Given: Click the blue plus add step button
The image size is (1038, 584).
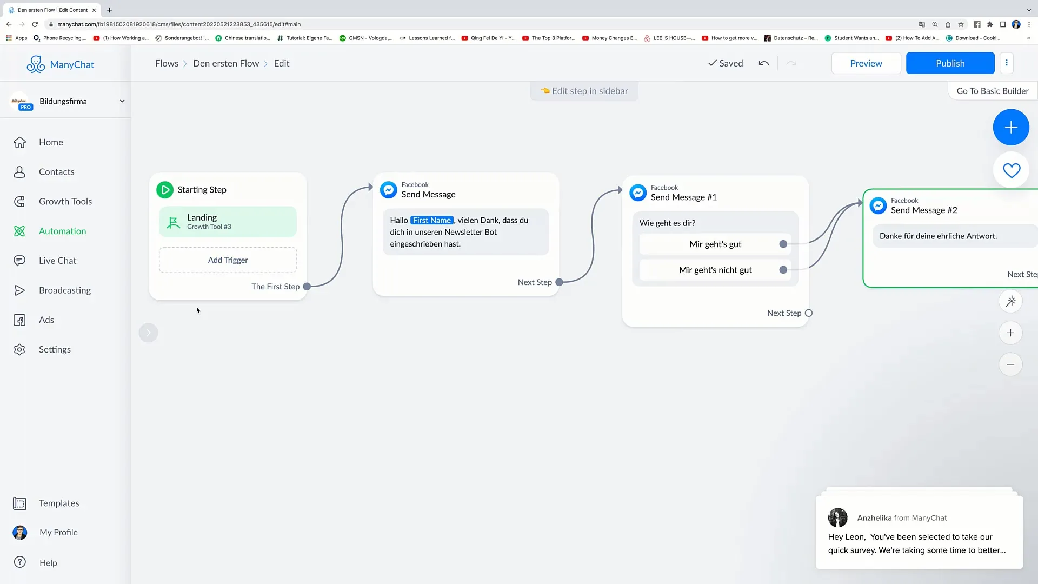Looking at the screenshot, I should 1011,127.
